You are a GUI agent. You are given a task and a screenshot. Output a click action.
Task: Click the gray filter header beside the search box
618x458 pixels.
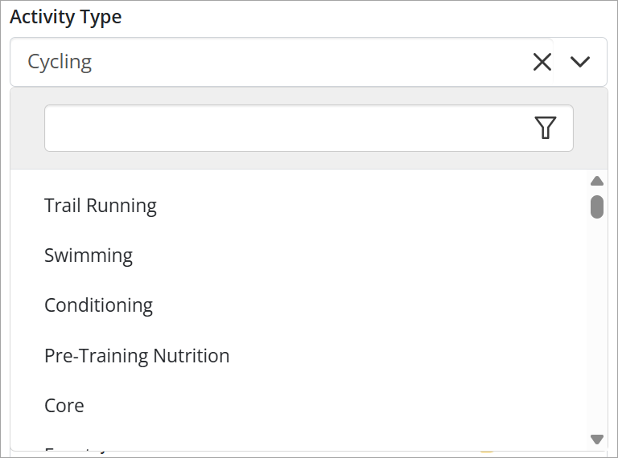[x=27, y=128]
